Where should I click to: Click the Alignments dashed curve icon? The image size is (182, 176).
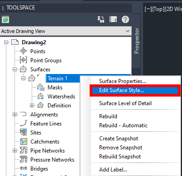[x=23, y=114]
